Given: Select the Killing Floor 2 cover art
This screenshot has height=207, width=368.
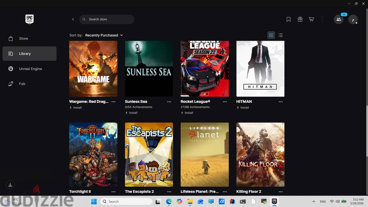Looking at the screenshot, I should (260, 155).
